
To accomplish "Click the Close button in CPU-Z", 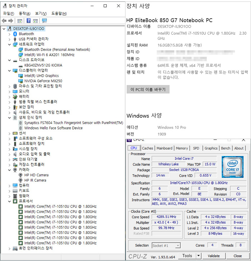I will click(237, 256).
